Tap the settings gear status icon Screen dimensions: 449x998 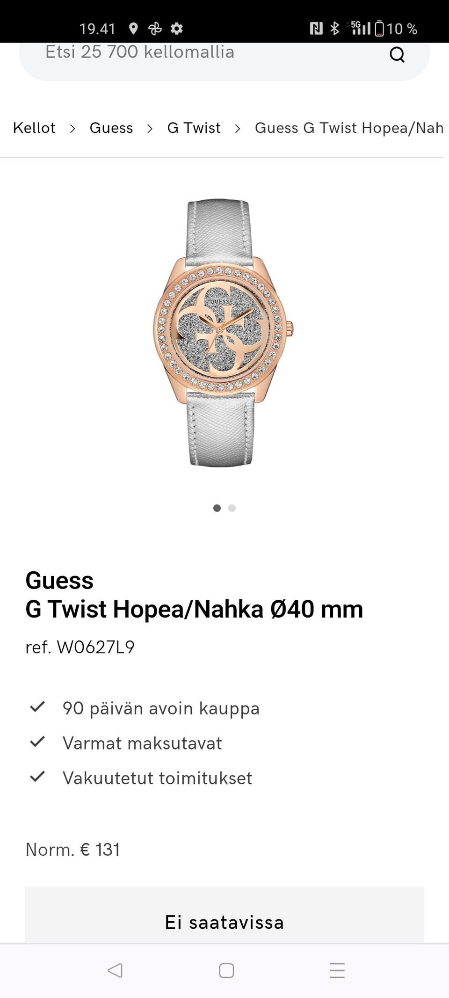(x=177, y=29)
